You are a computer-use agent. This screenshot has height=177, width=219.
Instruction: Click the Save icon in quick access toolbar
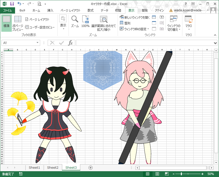click(12, 4)
